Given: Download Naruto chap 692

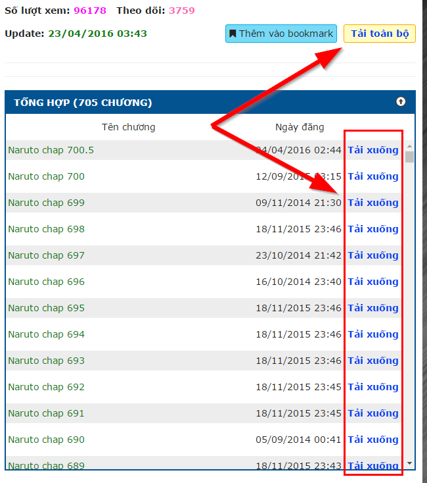Looking at the screenshot, I should (x=373, y=387).
